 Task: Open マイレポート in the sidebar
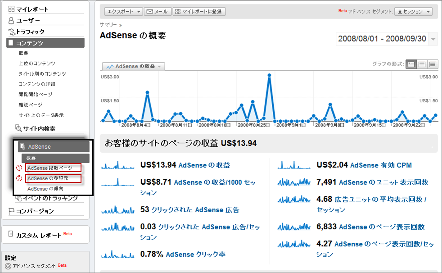click(32, 9)
